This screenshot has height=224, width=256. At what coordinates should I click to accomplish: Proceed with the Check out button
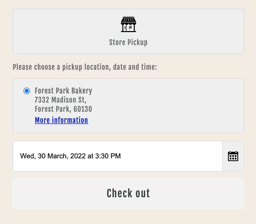[129, 193]
